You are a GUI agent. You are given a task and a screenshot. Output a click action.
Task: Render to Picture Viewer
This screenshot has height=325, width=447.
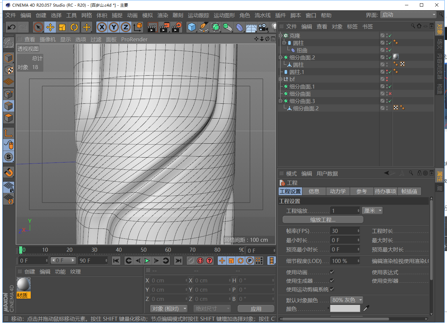164,27
